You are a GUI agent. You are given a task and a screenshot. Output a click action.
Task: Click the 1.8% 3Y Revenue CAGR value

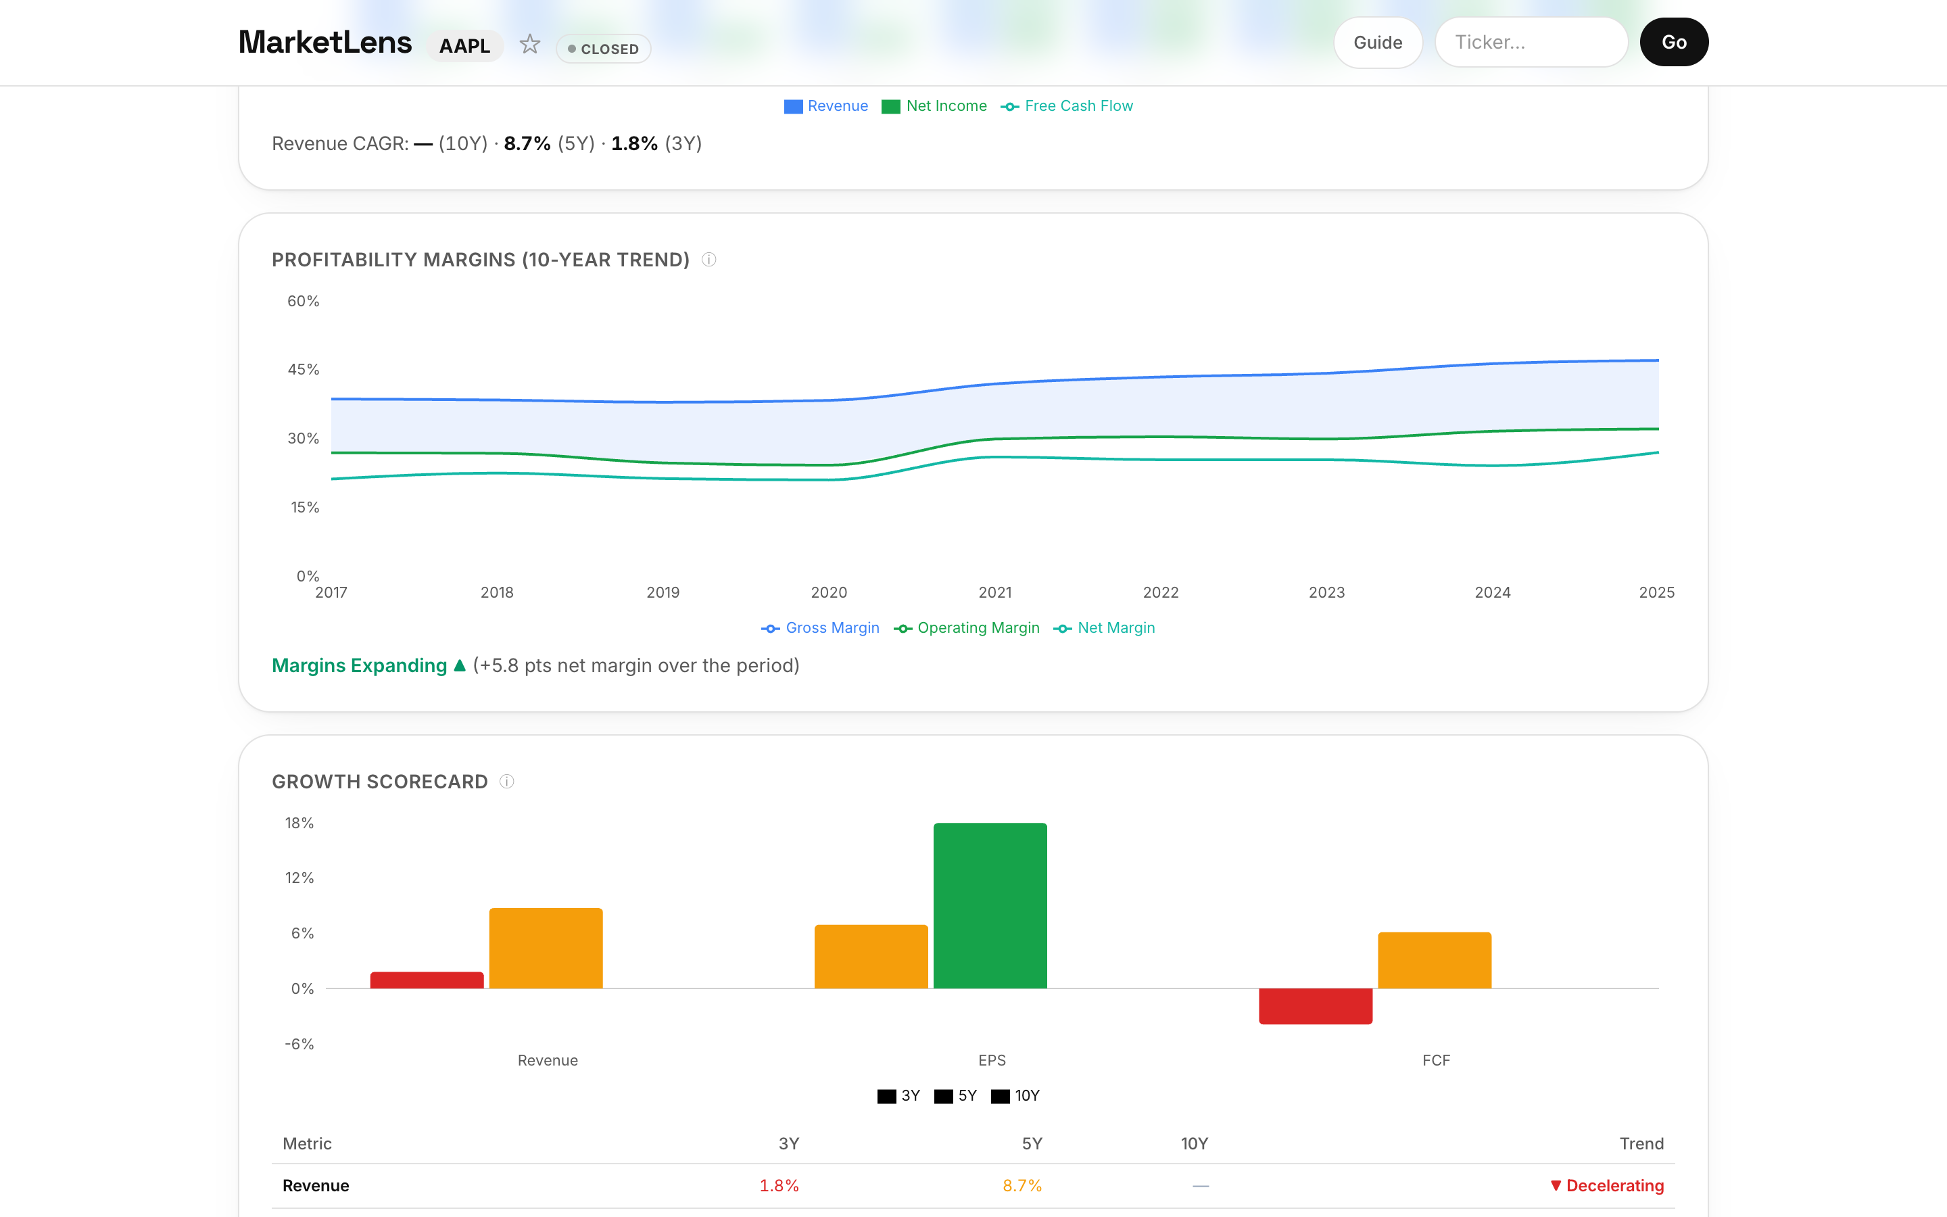[x=634, y=143]
